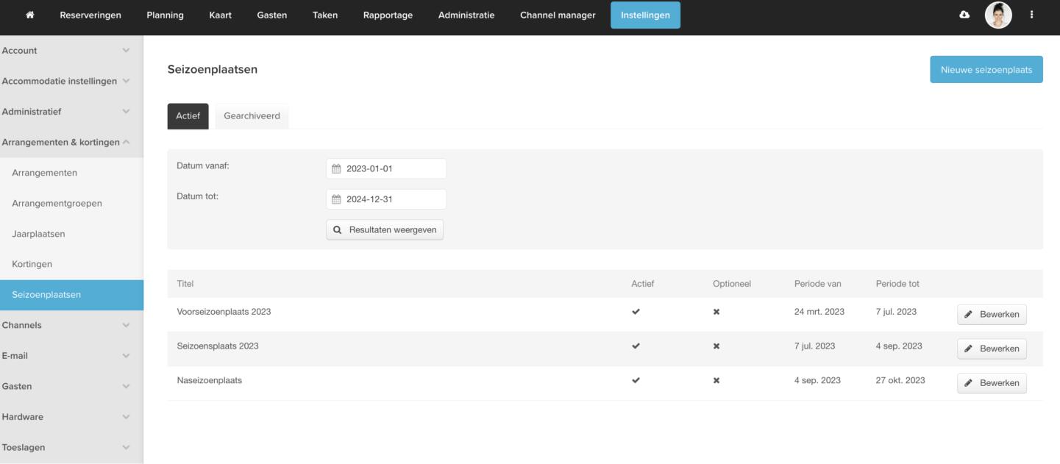The image size is (1060, 464).
Task: Click the Optioneel cross for Seizoensplaats 2023
Action: [x=716, y=346]
